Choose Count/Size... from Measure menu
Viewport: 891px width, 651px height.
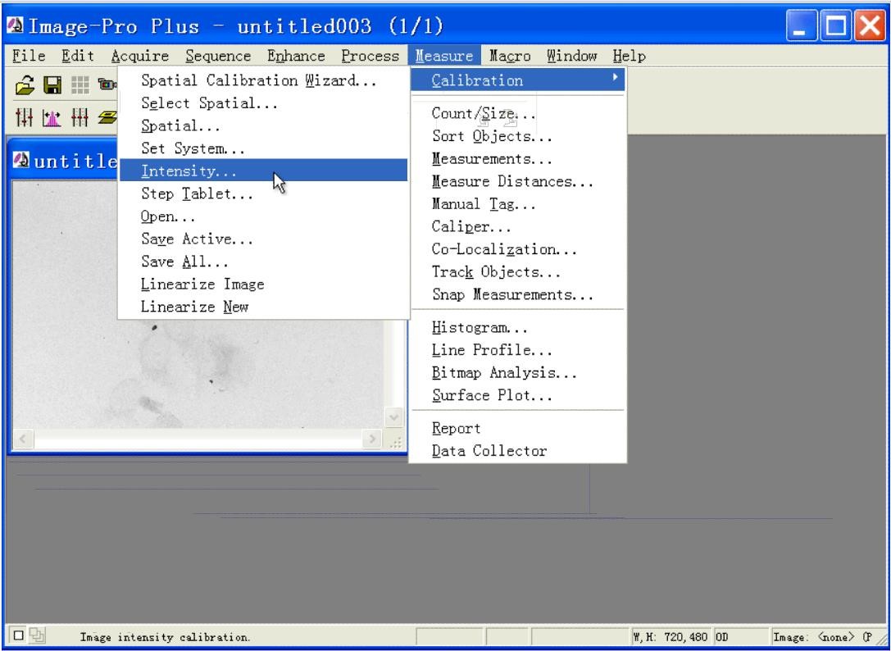click(518, 113)
